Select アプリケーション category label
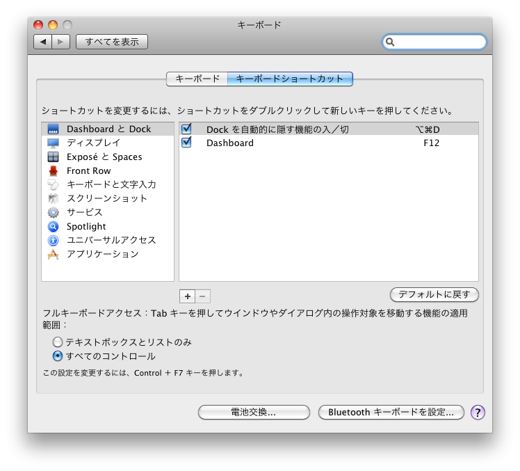Image resolution: width=520 pixels, height=471 pixels. coord(102,254)
